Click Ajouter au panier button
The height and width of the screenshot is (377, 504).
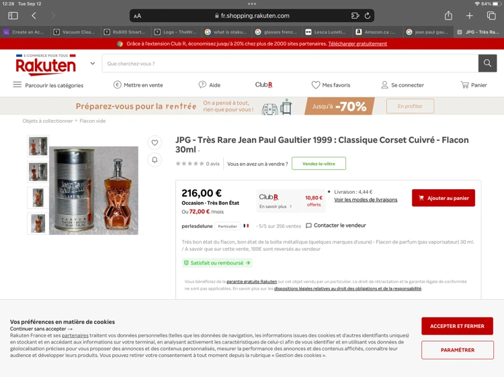(x=444, y=198)
